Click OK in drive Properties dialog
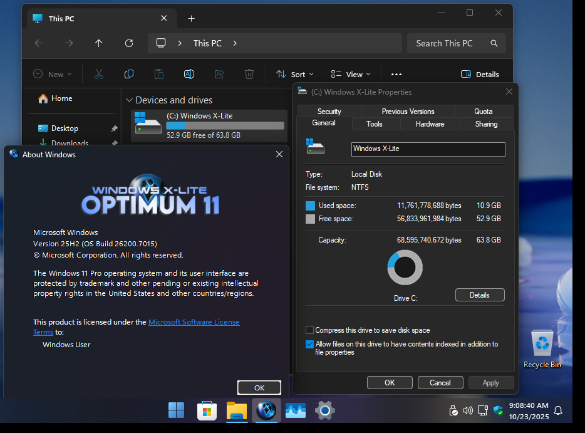The width and height of the screenshot is (585, 433). coord(390,383)
